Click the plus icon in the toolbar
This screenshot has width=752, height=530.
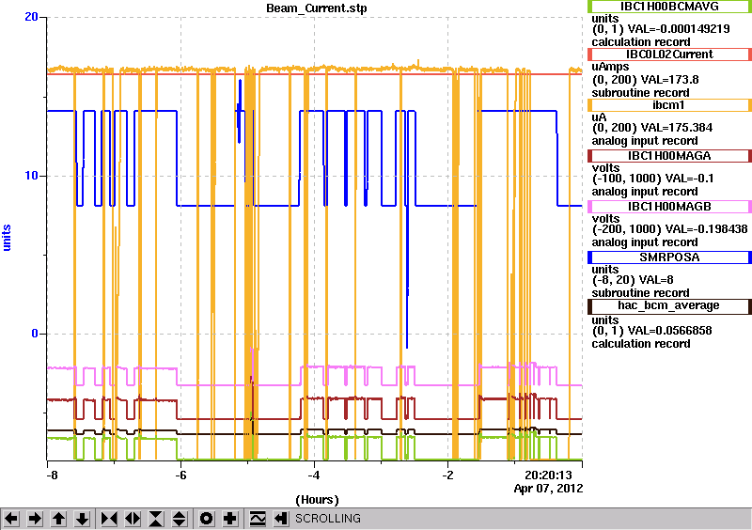tap(230, 519)
